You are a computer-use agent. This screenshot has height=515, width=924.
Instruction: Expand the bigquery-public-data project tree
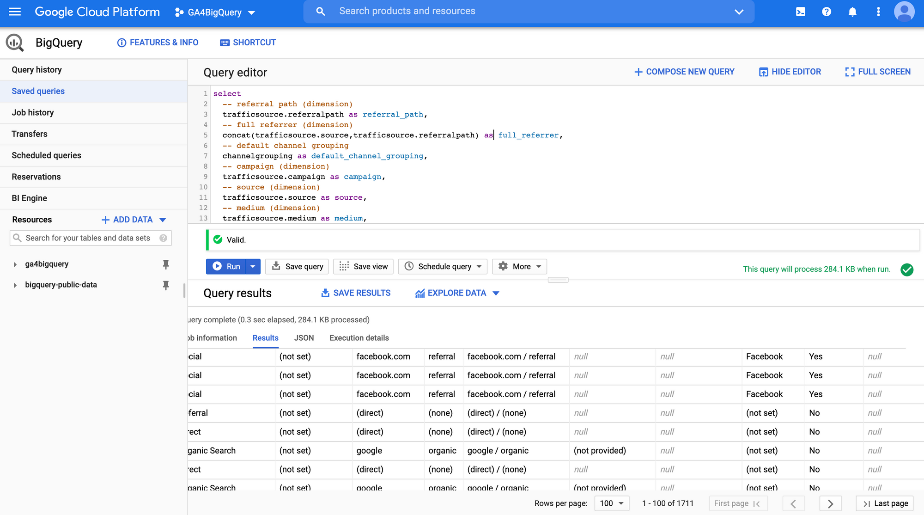(15, 285)
